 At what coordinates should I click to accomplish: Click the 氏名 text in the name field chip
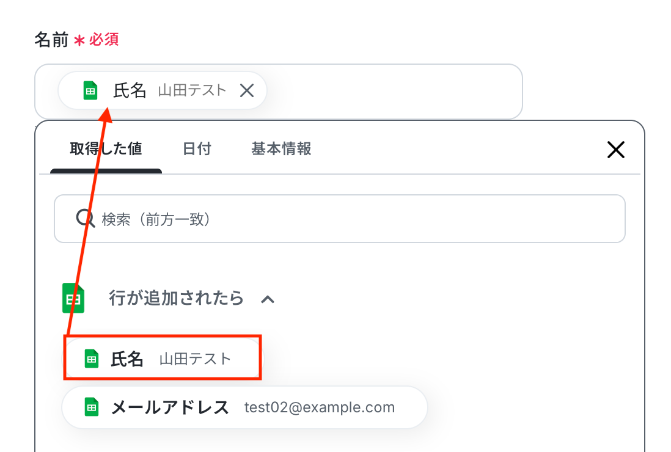click(130, 91)
